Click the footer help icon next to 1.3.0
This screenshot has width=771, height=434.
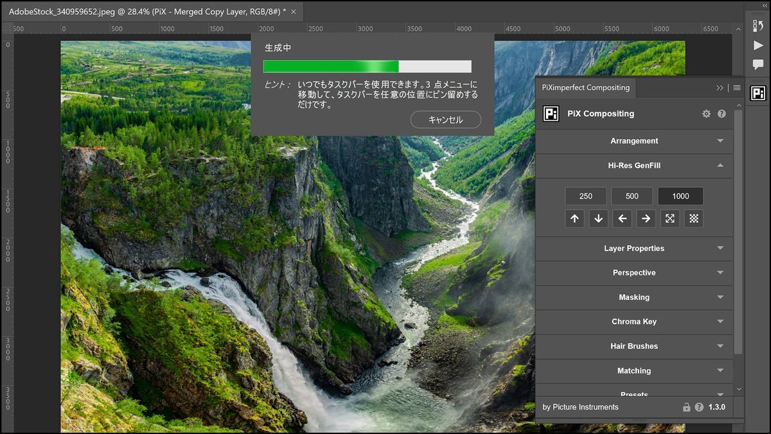(x=699, y=407)
